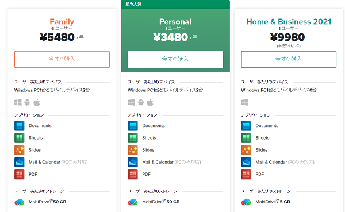This screenshot has height=212, width=345.
Task: Click the Windows icon under Family plan
Action: (x=18, y=102)
